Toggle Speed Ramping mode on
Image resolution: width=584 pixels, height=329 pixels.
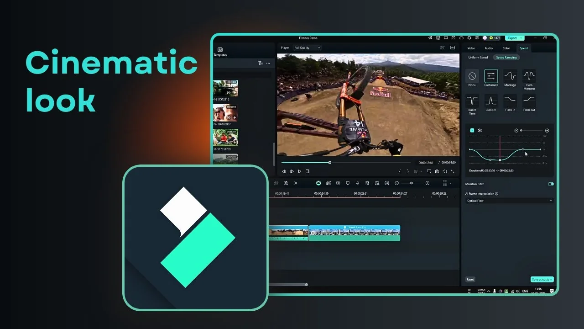tap(506, 58)
